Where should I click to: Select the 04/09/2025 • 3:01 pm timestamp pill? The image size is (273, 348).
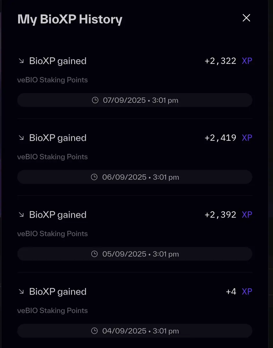(135, 331)
